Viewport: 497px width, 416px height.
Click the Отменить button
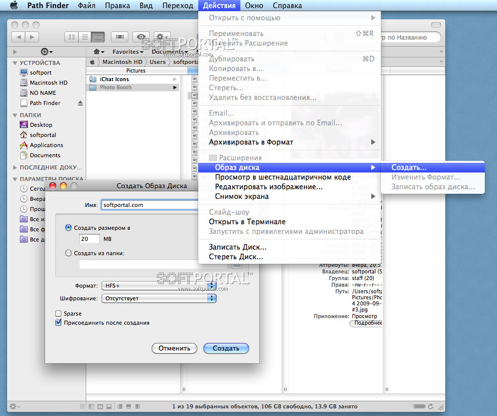(174, 348)
